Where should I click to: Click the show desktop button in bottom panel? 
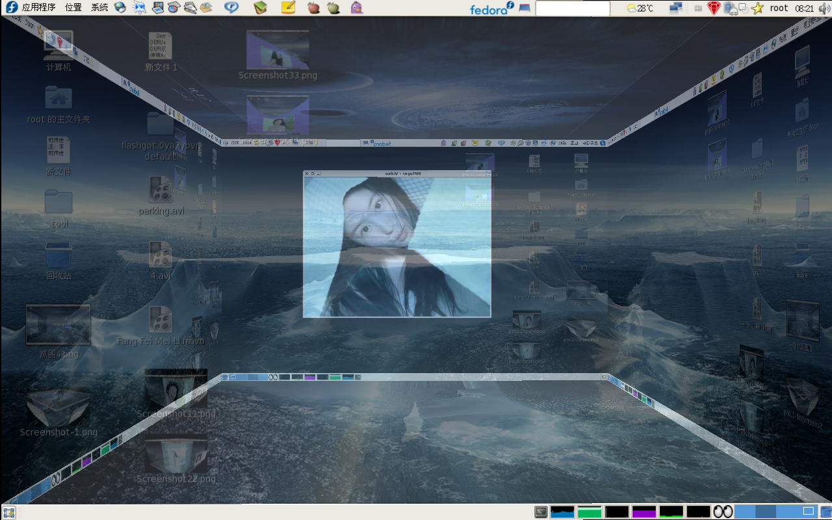9,512
